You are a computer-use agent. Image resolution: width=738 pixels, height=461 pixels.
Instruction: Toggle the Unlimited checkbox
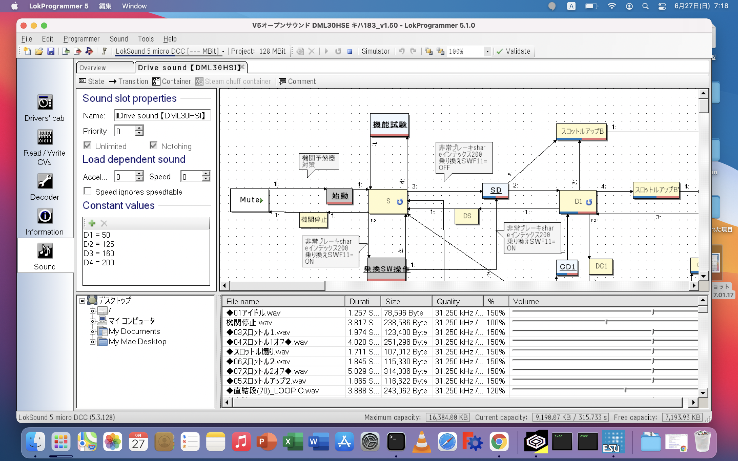[88, 146]
